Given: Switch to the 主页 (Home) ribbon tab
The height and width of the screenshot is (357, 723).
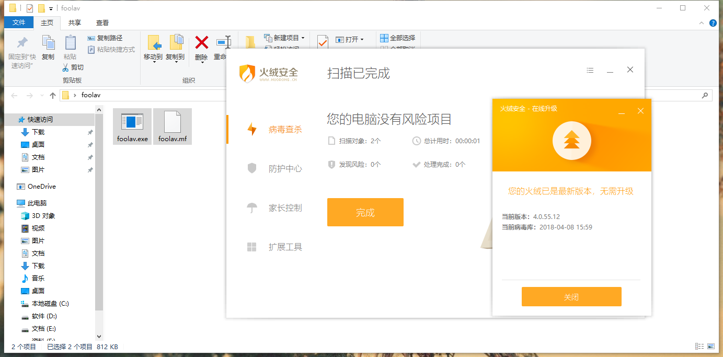Looking at the screenshot, I should pos(47,22).
